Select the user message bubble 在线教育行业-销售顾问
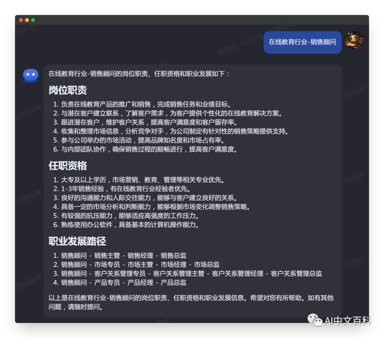Image resolution: width=384 pixels, height=338 pixels. click(303, 42)
